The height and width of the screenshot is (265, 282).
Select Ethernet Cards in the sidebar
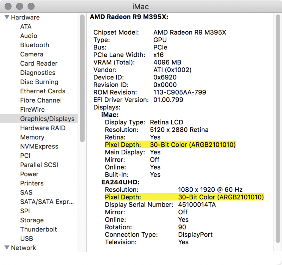[43, 91]
